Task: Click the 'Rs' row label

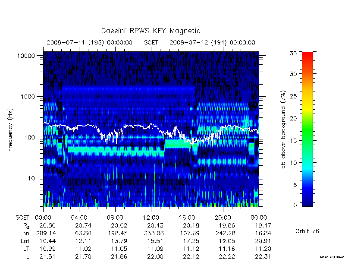Action: click(26, 226)
